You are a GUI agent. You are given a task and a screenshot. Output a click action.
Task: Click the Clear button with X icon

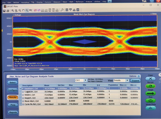tap(150, 79)
